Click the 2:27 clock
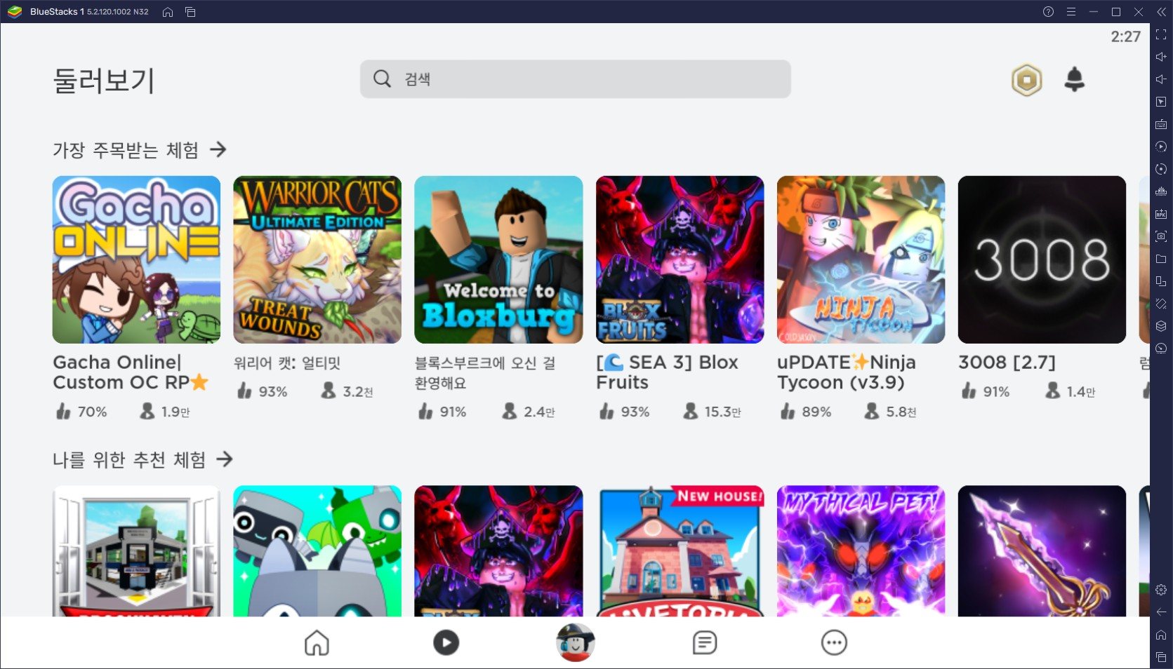1173x669 pixels. pos(1125,36)
